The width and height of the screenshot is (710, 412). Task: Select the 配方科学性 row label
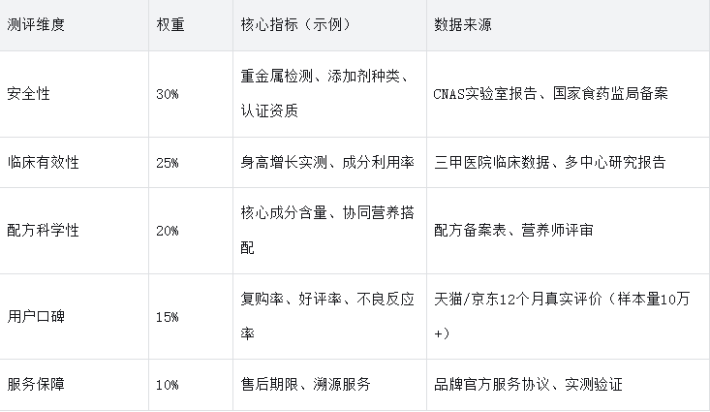42,232
